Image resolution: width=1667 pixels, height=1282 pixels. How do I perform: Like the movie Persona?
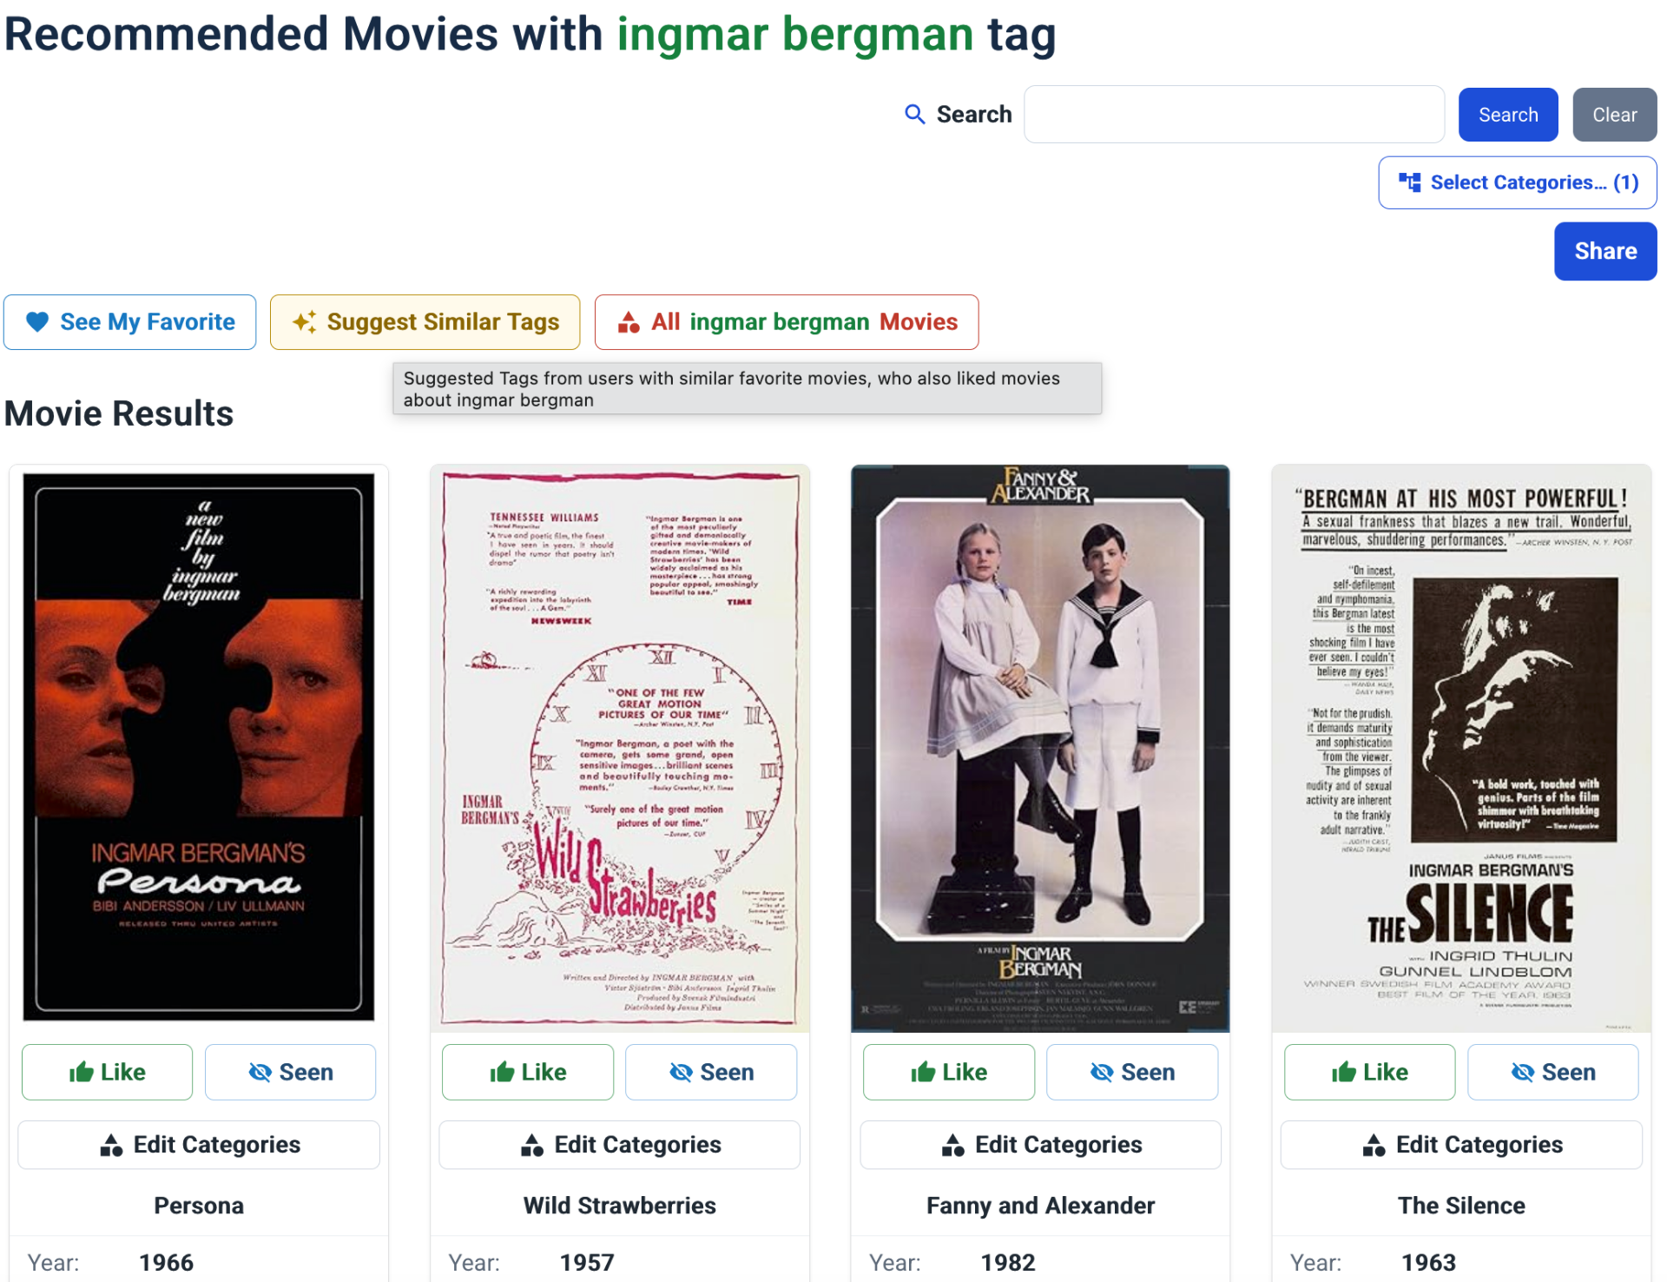coord(107,1072)
